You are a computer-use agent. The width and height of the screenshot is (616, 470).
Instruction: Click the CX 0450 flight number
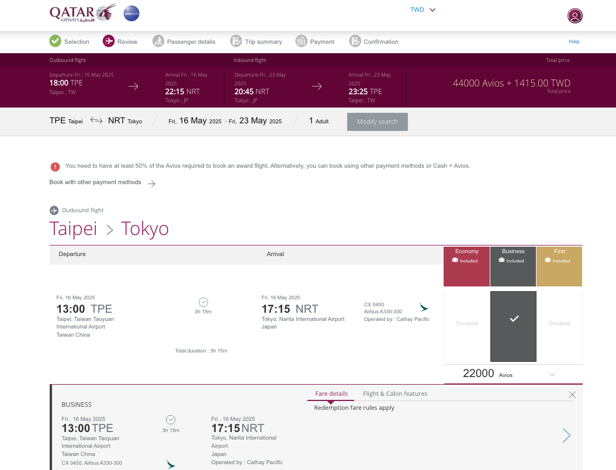374,305
